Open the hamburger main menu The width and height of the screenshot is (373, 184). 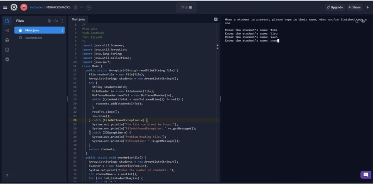5,7
